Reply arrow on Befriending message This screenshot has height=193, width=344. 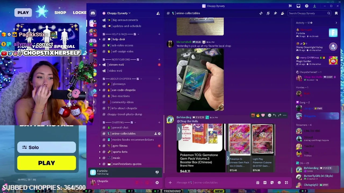[x=274, y=115]
